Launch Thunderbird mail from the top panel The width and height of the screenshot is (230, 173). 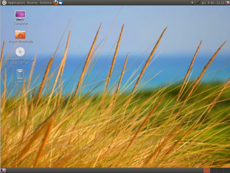(61, 3)
